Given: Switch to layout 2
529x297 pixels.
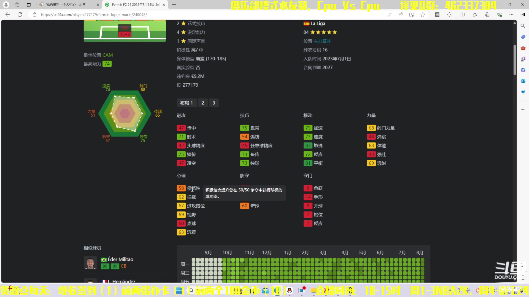Looking at the screenshot, I should pos(203,103).
